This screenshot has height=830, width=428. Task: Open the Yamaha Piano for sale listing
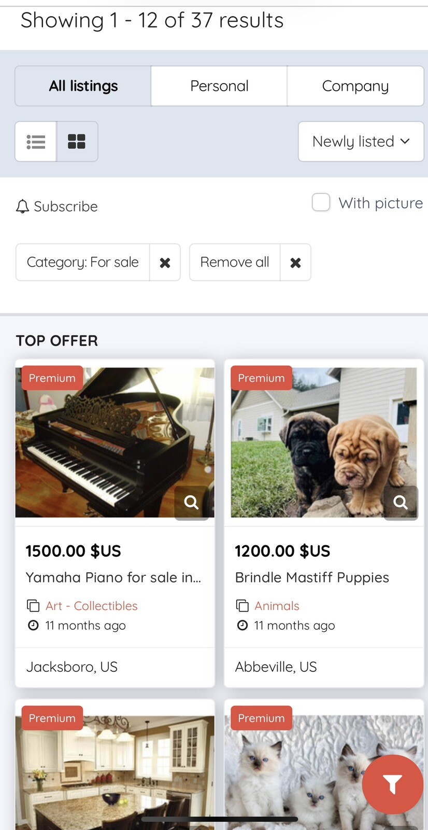113,577
